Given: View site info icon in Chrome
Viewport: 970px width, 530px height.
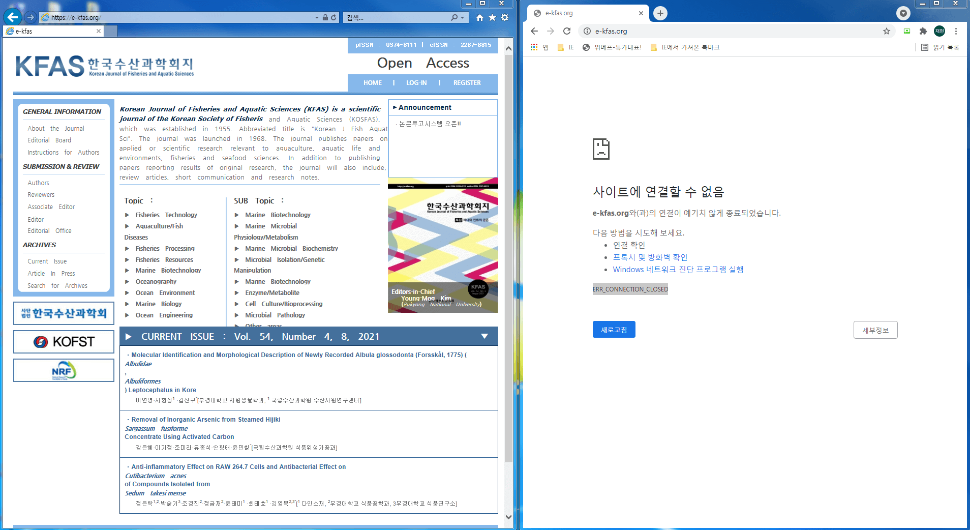Looking at the screenshot, I should 587,31.
